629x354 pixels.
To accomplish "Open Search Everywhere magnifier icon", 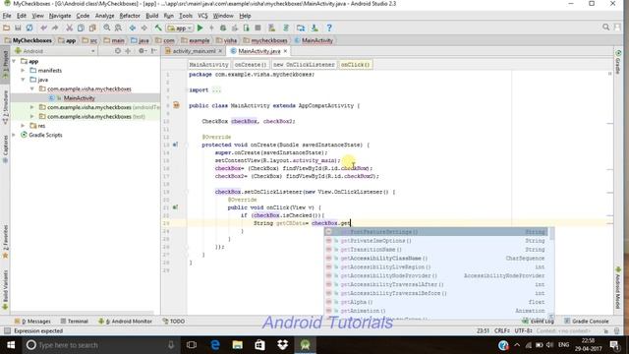I will (605, 28).
